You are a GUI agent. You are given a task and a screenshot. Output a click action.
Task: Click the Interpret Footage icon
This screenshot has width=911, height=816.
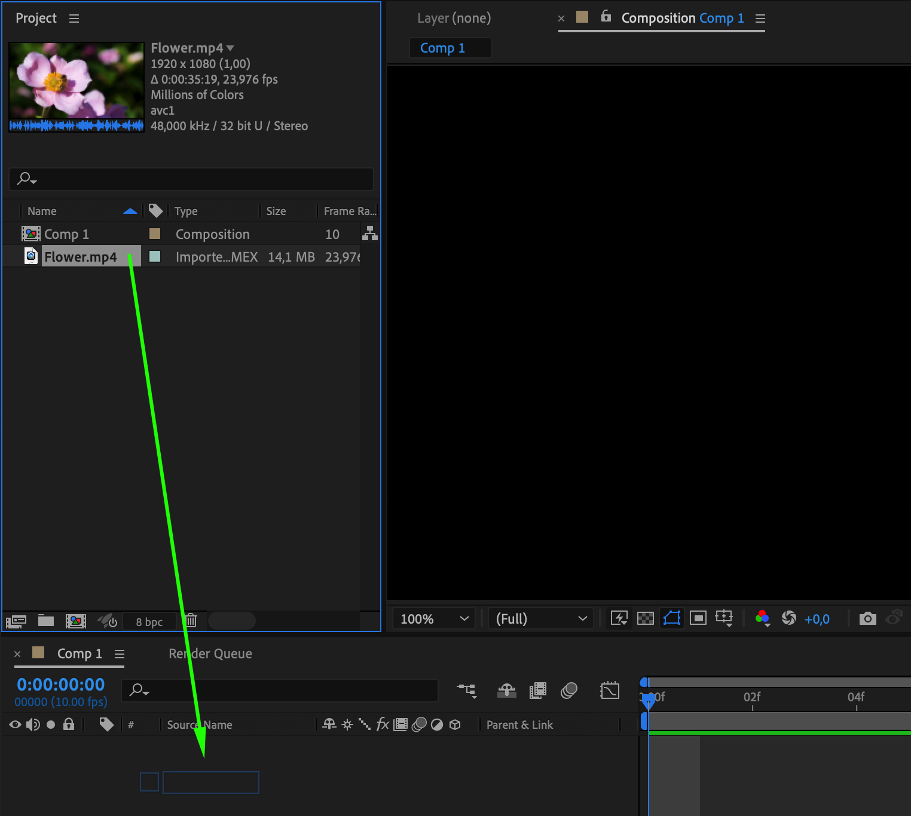[x=16, y=621]
